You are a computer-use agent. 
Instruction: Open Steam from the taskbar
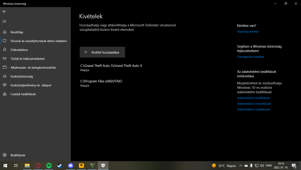tap(60, 165)
